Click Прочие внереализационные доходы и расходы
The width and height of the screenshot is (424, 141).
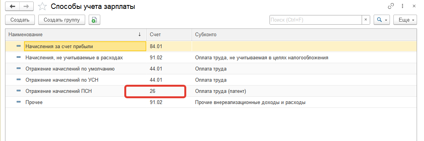251,102
